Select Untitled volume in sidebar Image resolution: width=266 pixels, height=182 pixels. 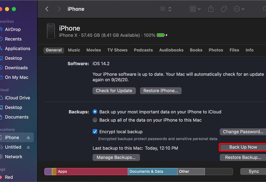click(13, 147)
